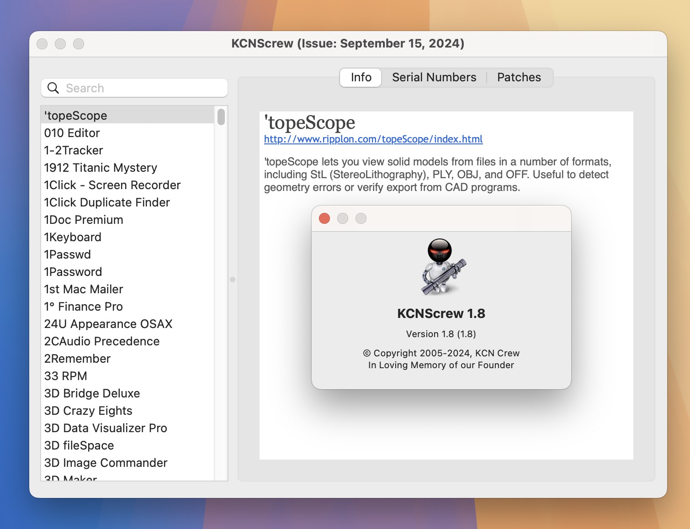690x529 pixels.
Task: Select the 1Password entry
Action: (127, 272)
